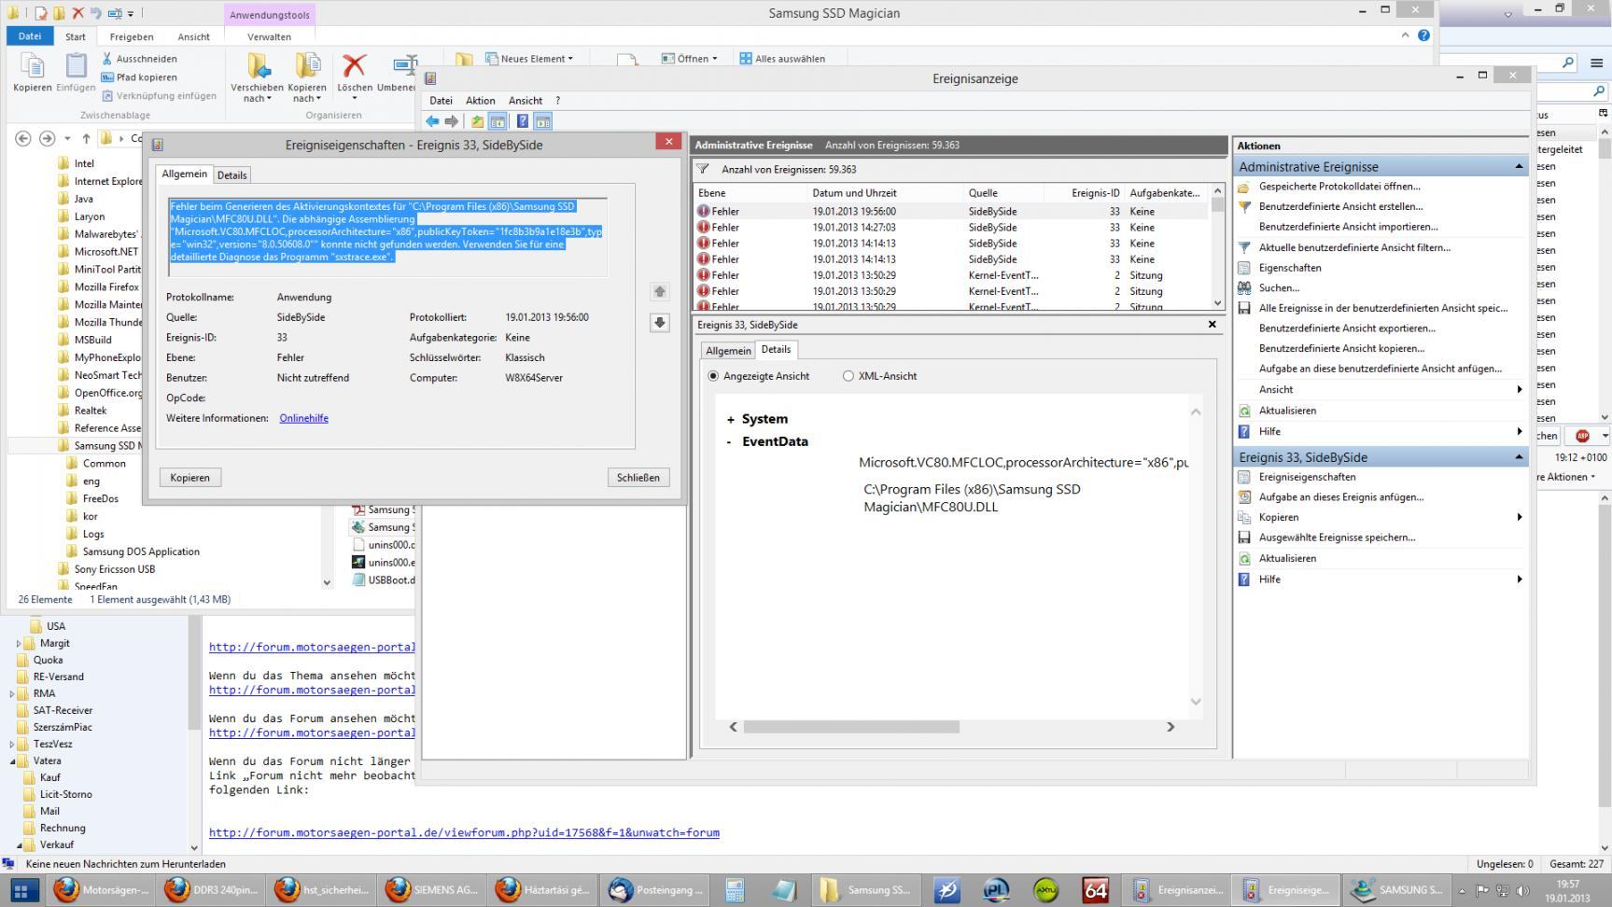
Task: Click the Suchen binoculars icon in Aktionen
Action: coord(1244,288)
